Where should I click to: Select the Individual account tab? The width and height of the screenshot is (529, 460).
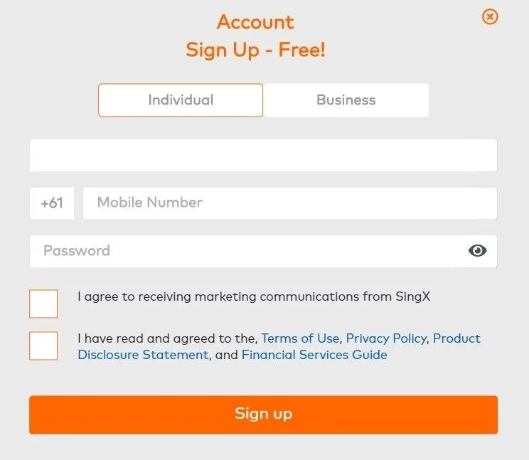pos(181,100)
